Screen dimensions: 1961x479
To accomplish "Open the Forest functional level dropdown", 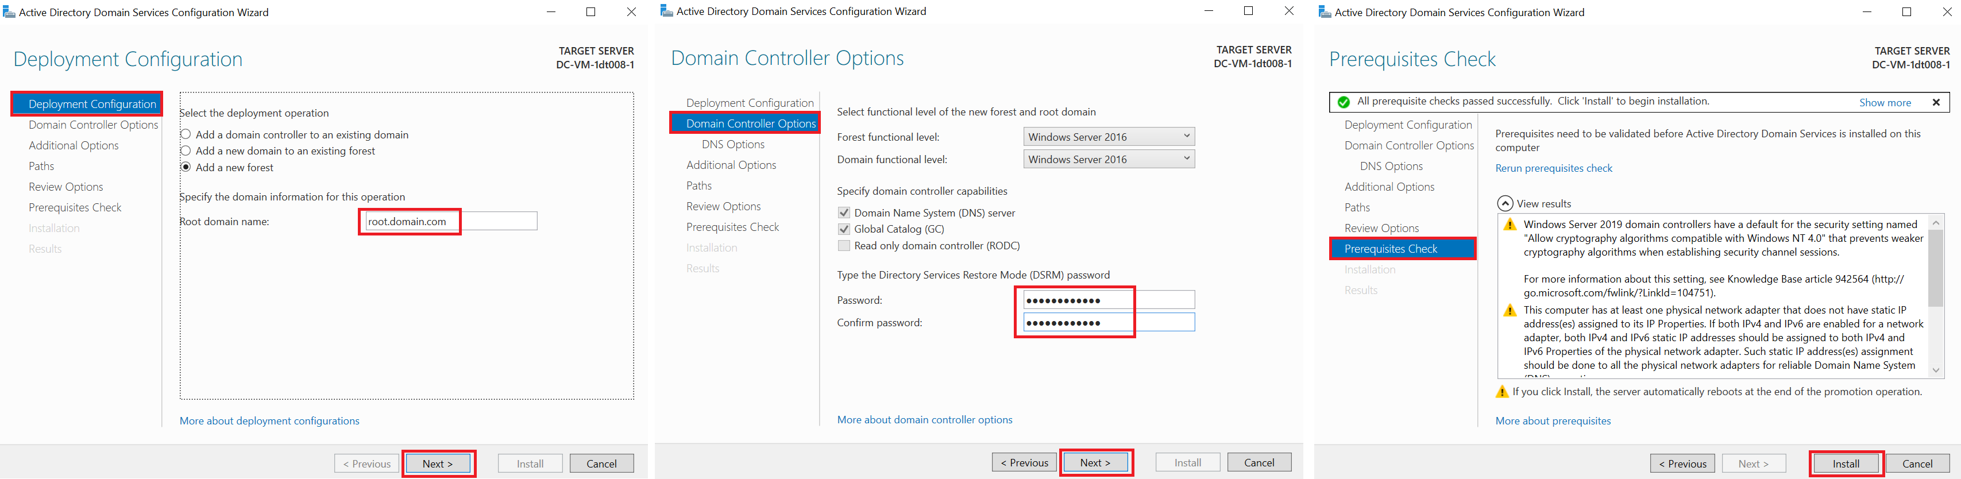I will tap(1109, 136).
